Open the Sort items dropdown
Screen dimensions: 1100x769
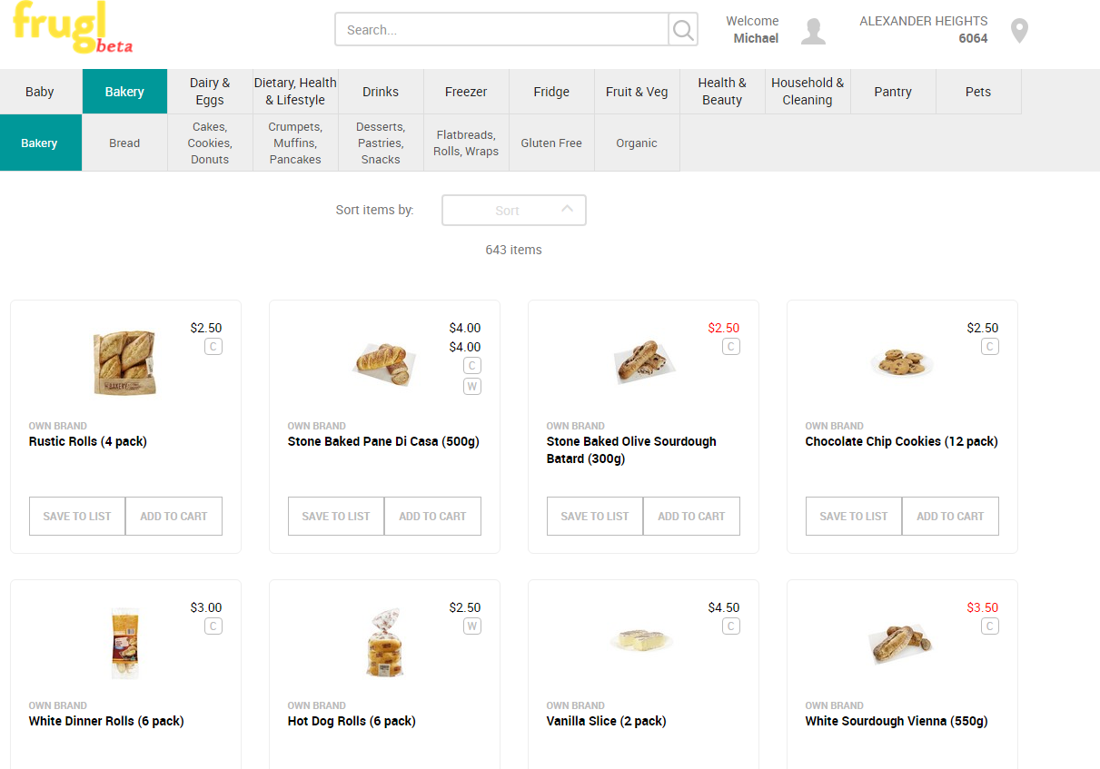pos(514,211)
